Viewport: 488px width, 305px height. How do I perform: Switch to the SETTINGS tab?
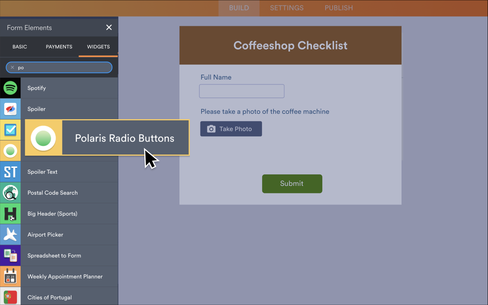click(286, 8)
